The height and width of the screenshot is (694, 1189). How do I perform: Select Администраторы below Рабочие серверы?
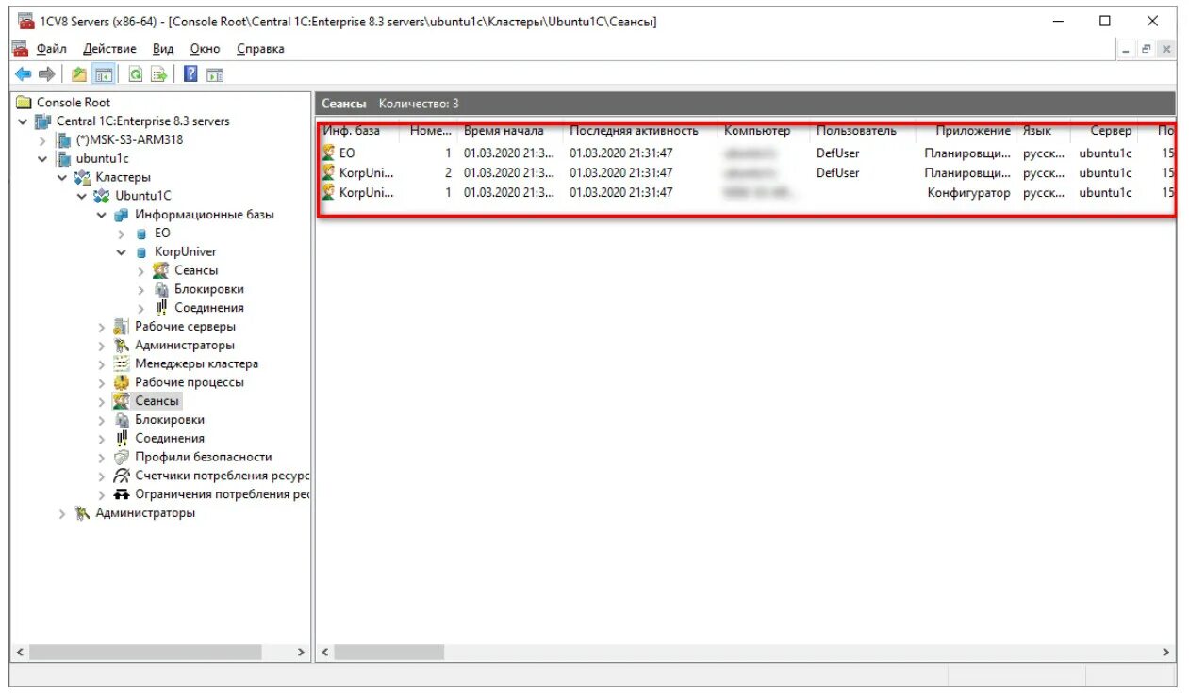(185, 346)
